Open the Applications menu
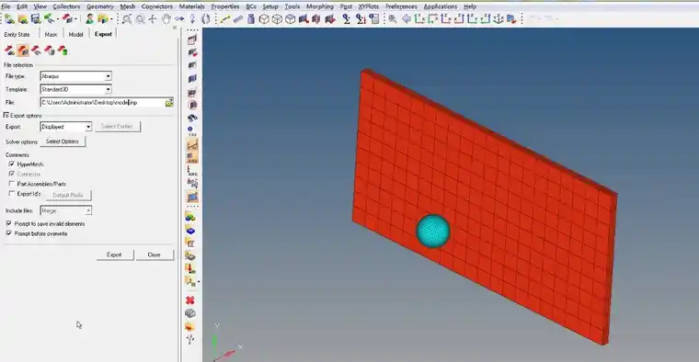Viewport: 699px width, 362px height. (x=441, y=6)
